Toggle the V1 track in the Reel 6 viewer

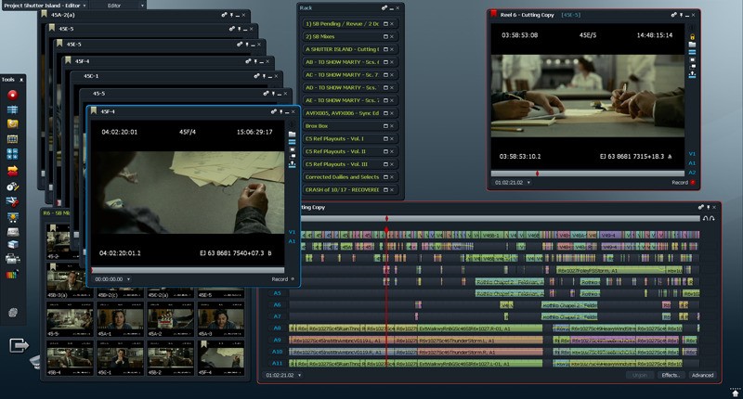pyautogui.click(x=692, y=153)
